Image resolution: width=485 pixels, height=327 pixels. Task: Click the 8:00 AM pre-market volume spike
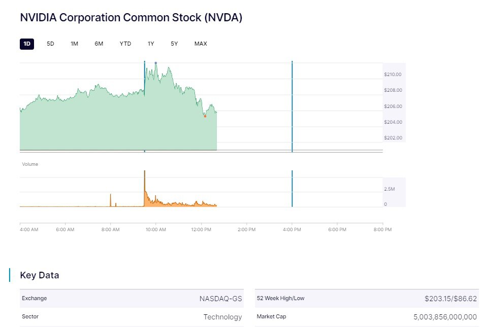coord(110,200)
